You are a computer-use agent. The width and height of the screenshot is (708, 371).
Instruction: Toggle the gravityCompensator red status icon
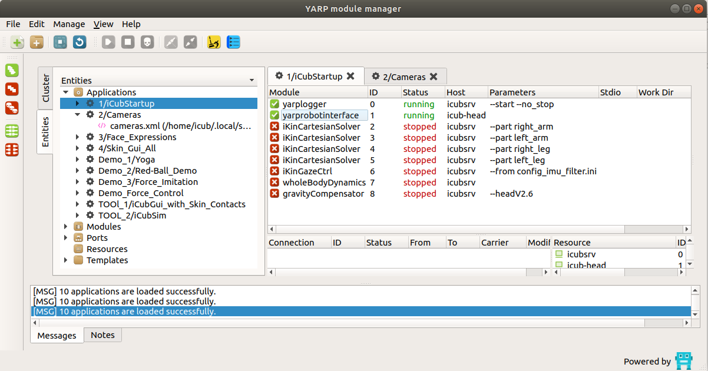[x=274, y=194]
